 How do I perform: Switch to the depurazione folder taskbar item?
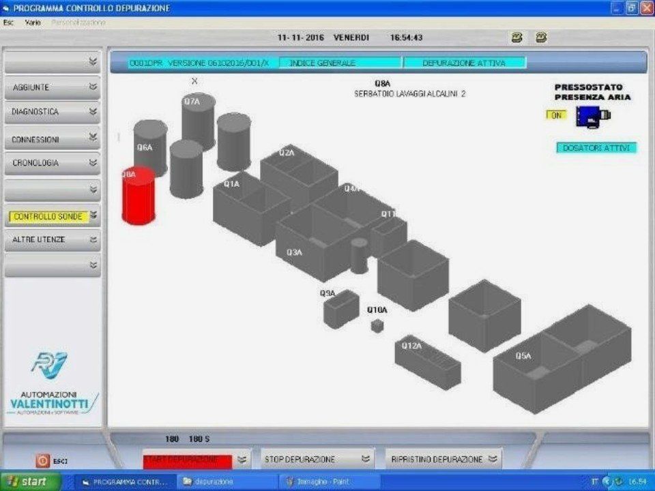(227, 482)
